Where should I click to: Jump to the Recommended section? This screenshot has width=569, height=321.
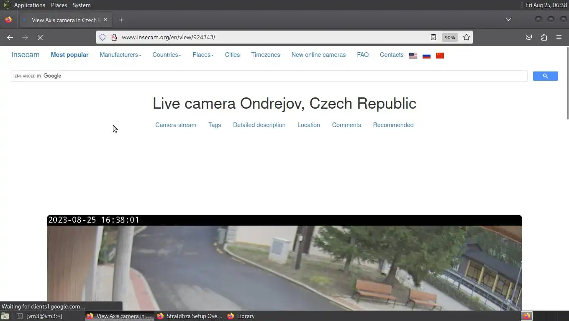393,125
